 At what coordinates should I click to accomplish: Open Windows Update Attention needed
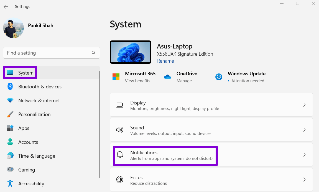click(247, 81)
